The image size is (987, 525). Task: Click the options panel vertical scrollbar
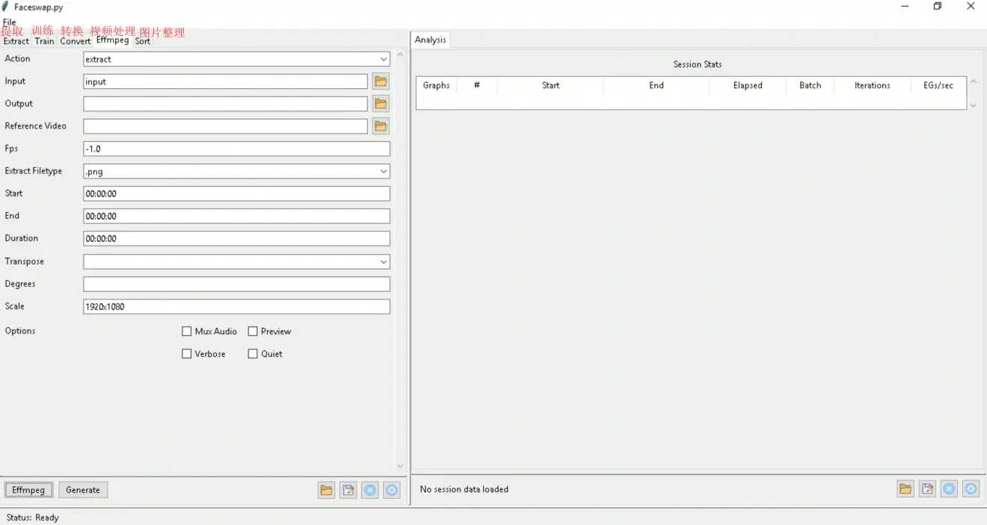pyautogui.click(x=399, y=261)
